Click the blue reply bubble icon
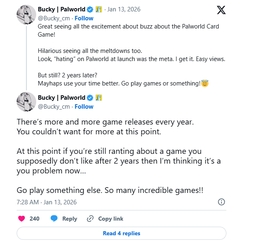 pyautogui.click(x=54, y=219)
